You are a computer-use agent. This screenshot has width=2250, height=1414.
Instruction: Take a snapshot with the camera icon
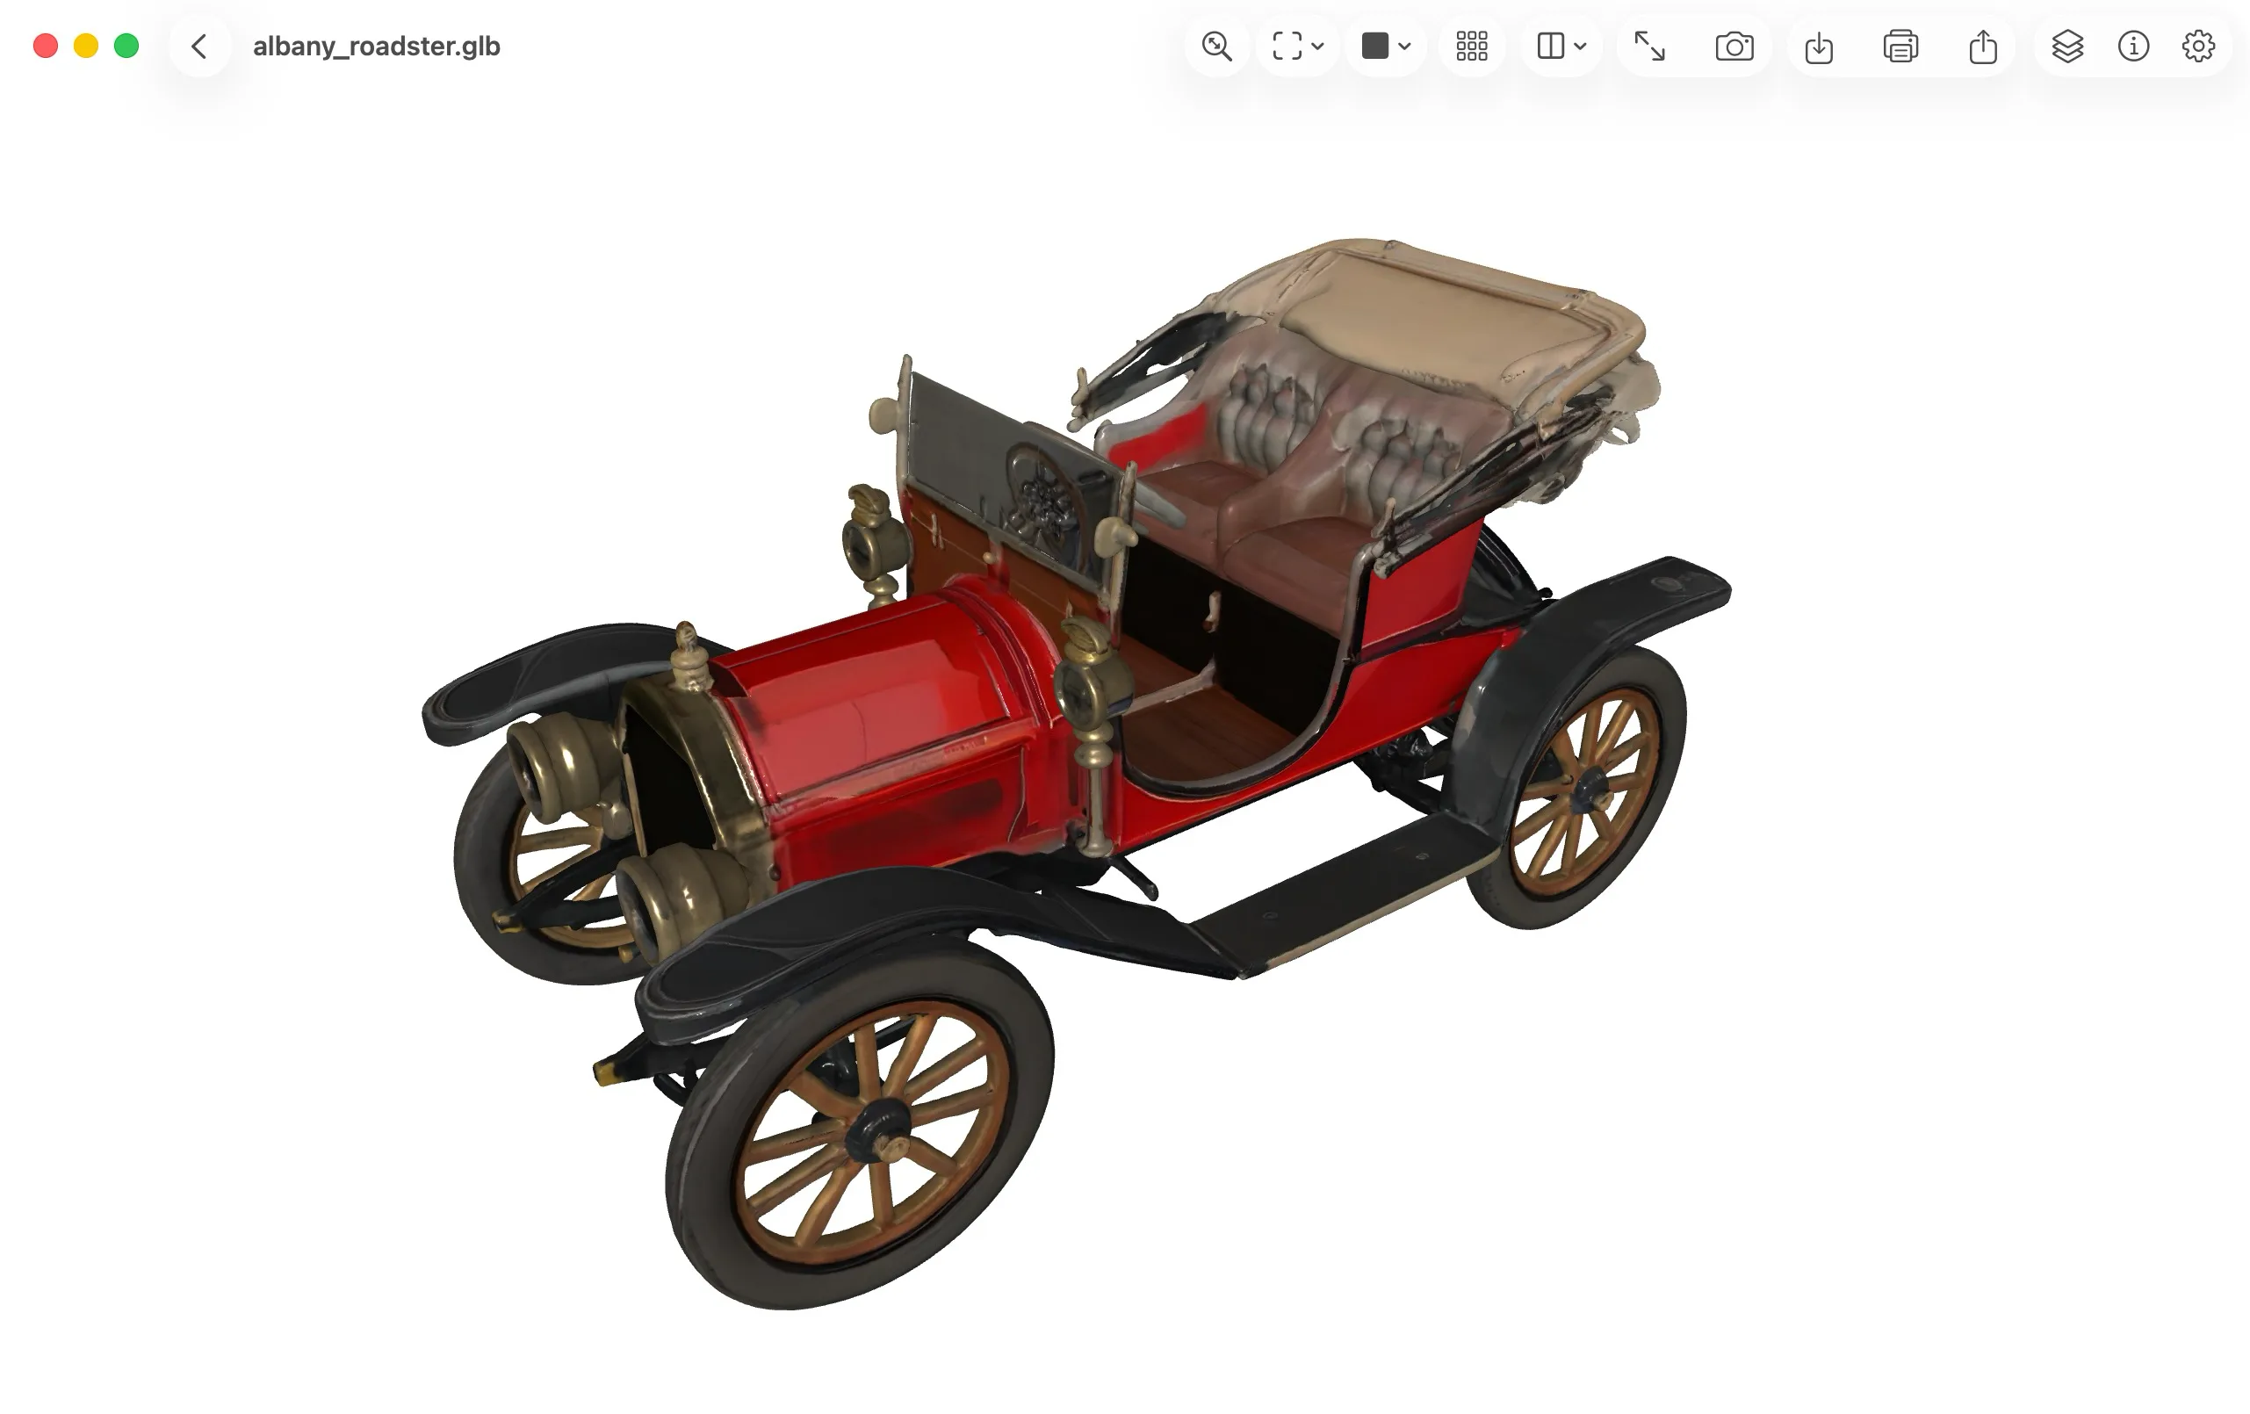[1734, 46]
